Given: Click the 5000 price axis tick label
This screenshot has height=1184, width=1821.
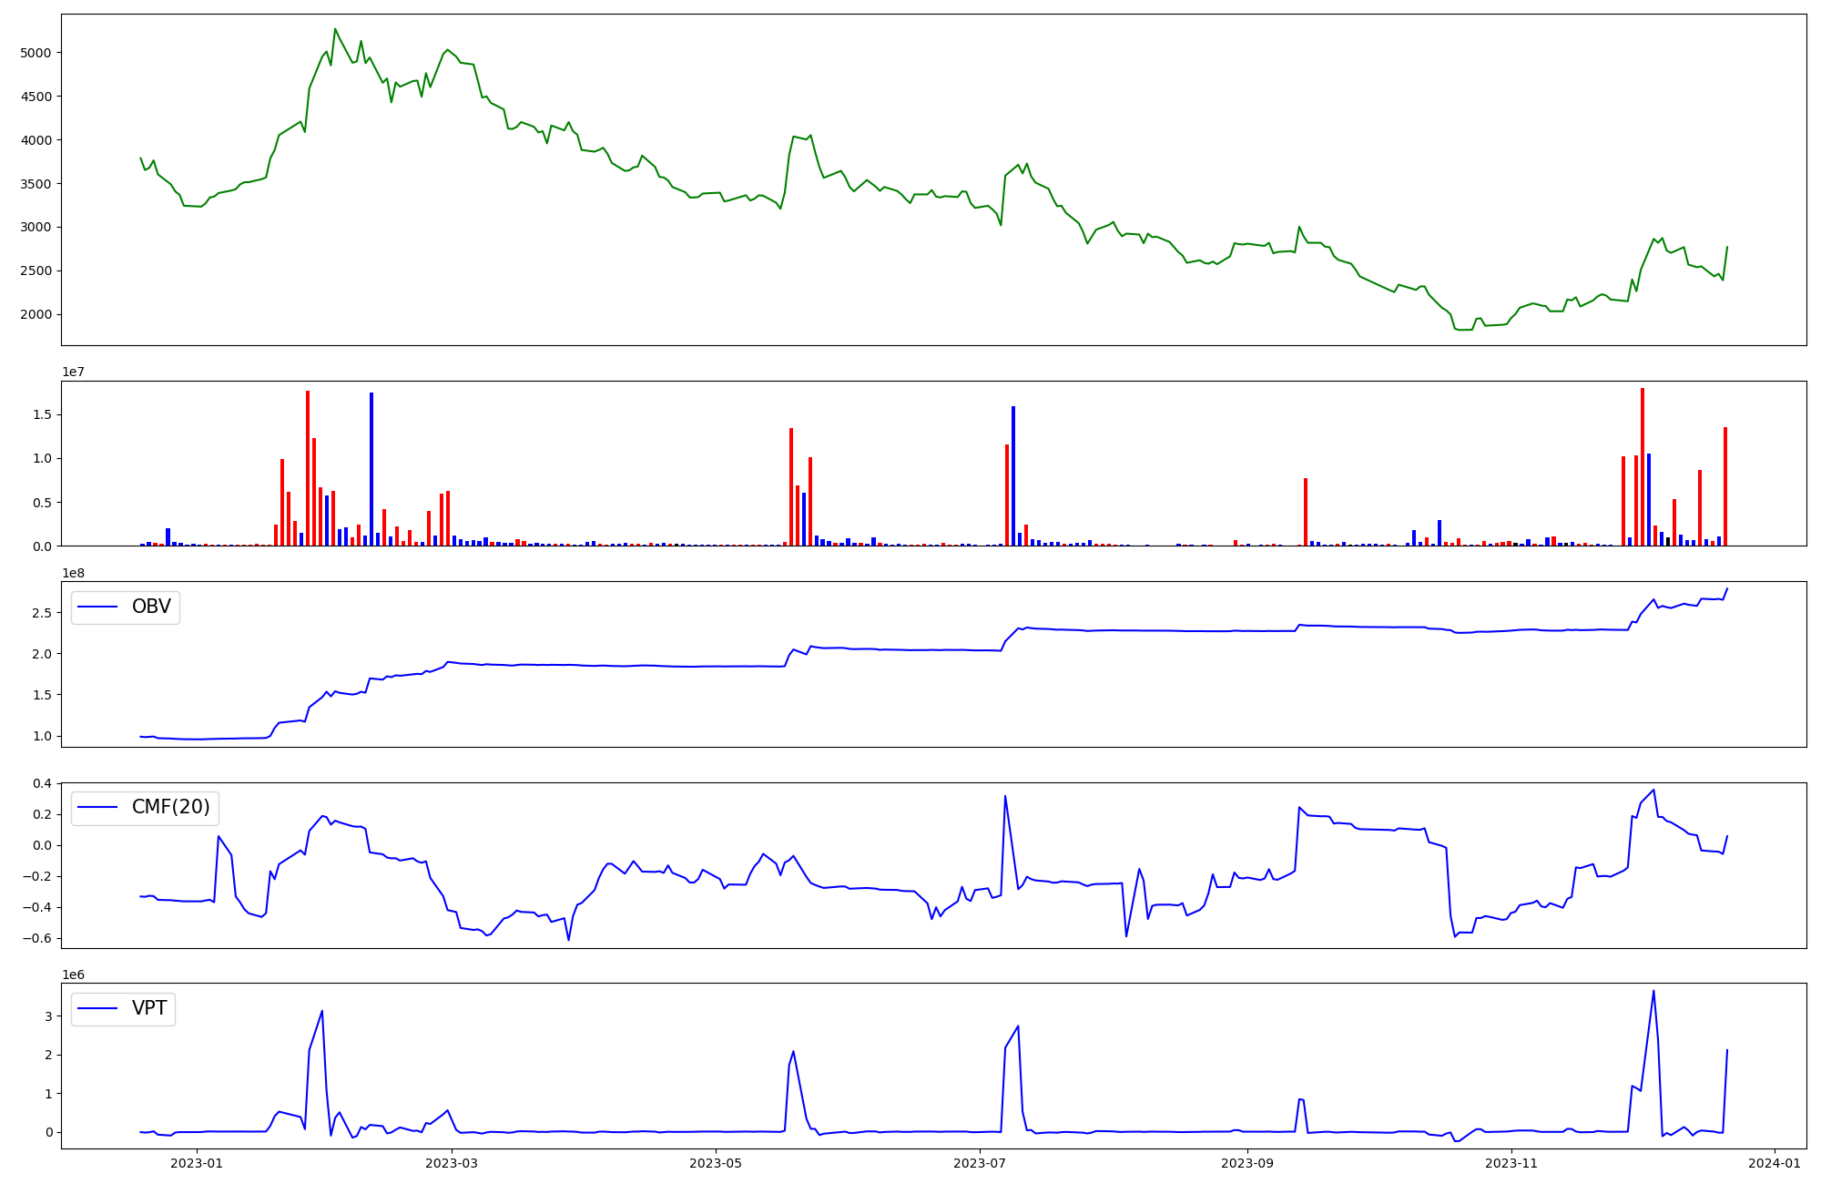Looking at the screenshot, I should 36,53.
